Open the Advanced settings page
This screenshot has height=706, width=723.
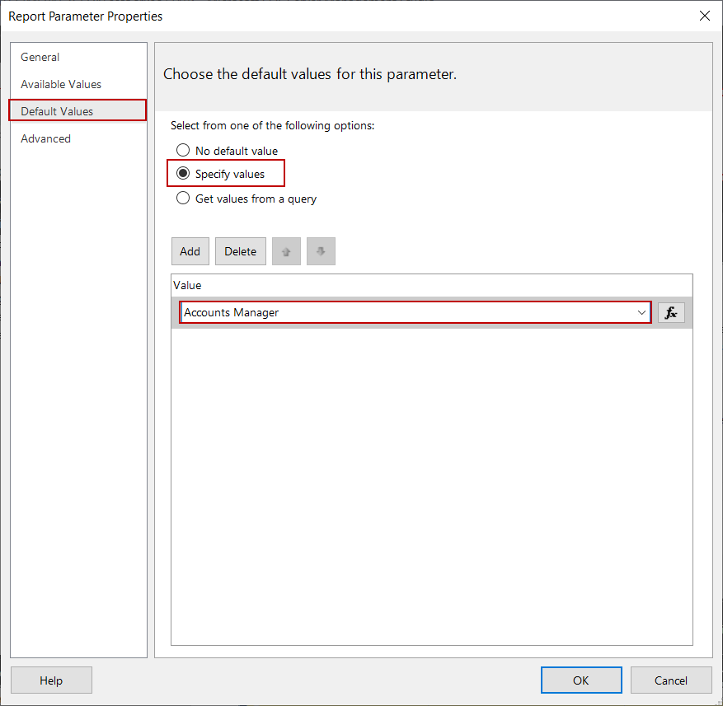click(x=45, y=138)
